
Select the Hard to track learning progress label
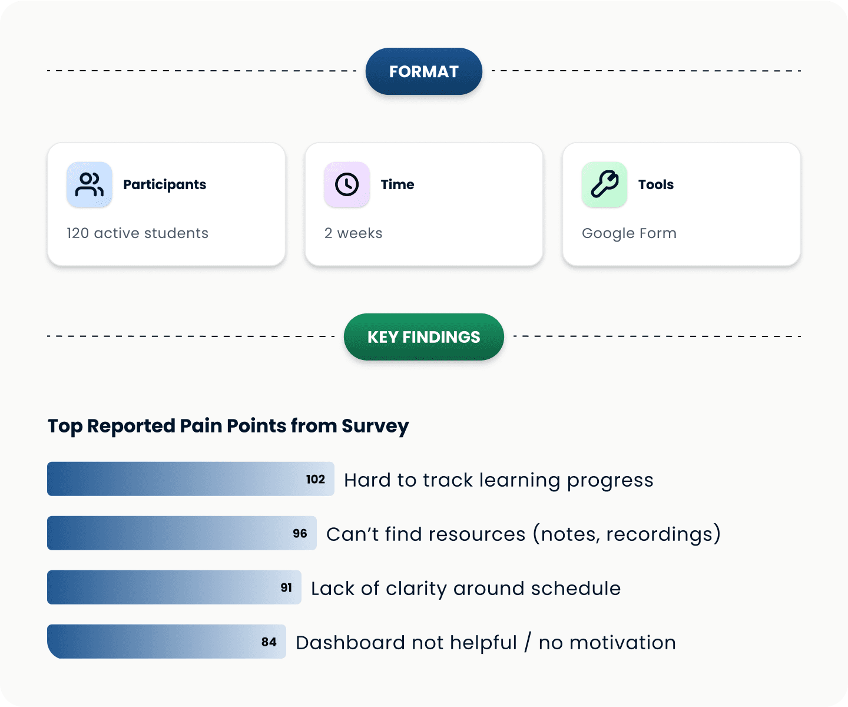[498, 480]
